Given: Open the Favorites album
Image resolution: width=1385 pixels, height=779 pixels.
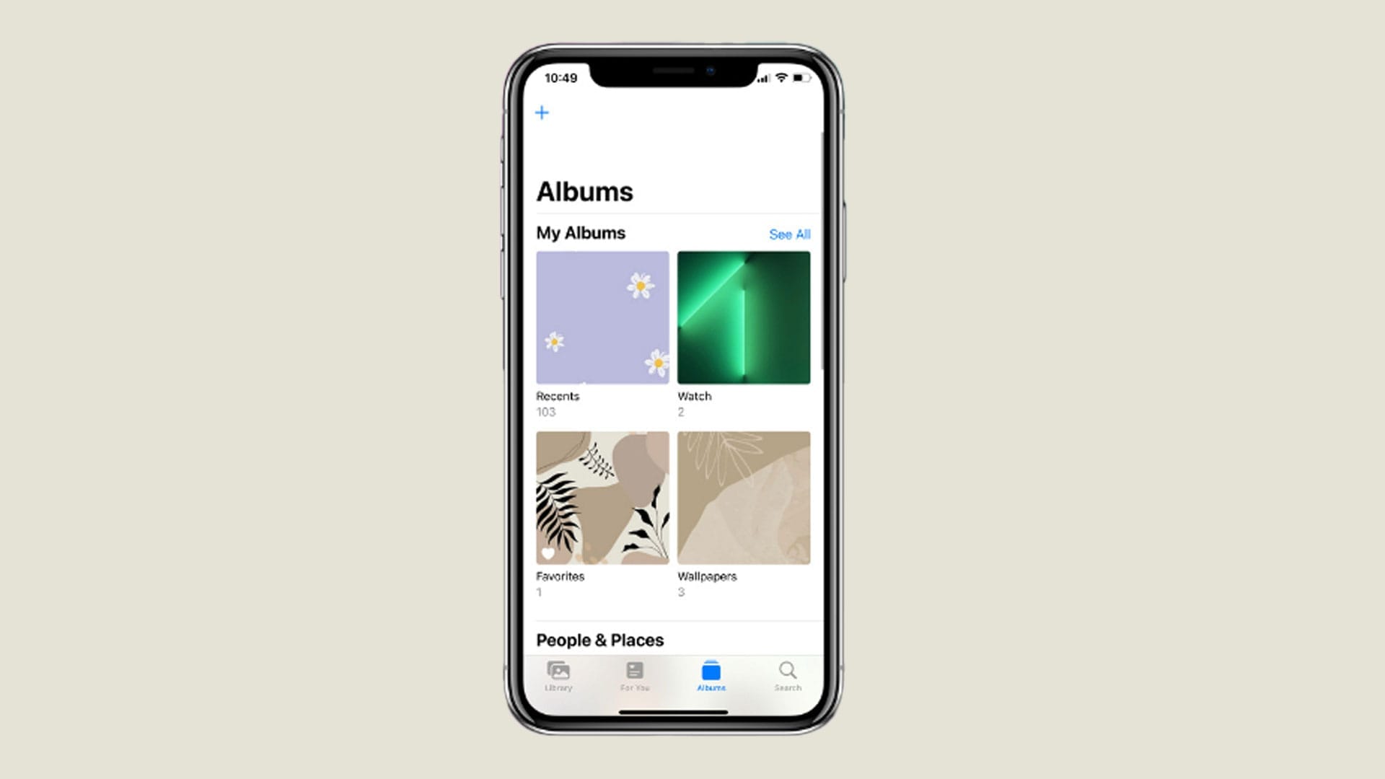Looking at the screenshot, I should tap(602, 498).
